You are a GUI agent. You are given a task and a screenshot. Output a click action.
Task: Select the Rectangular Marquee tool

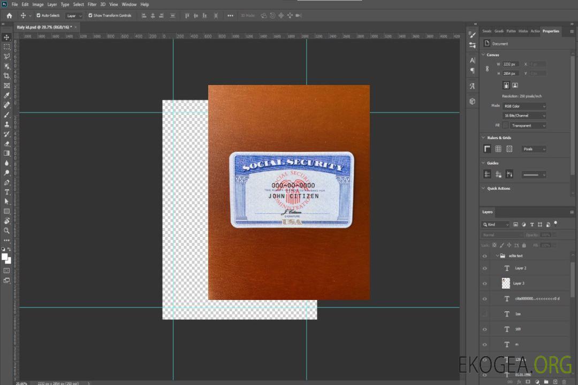[x=6, y=47]
